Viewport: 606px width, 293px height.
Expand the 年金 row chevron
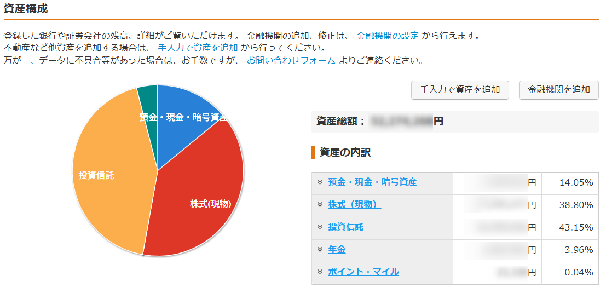pyautogui.click(x=320, y=250)
